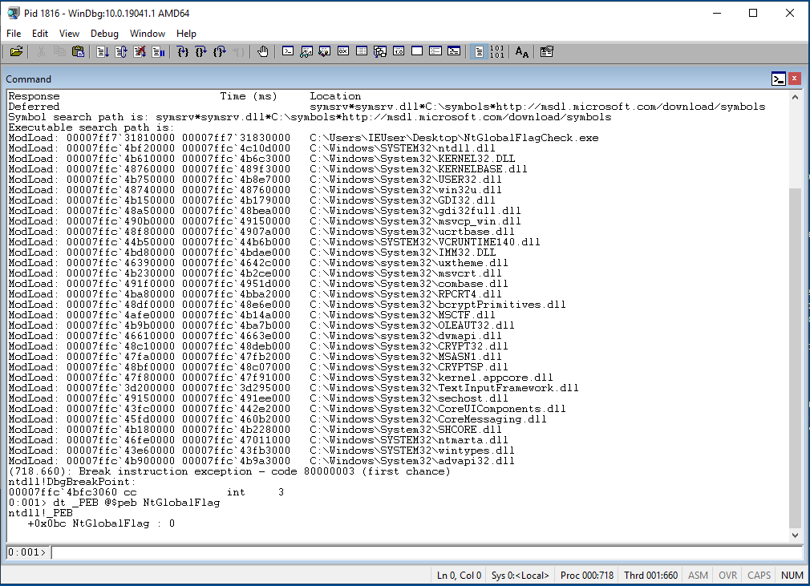Open the Watch window icon

tap(306, 51)
